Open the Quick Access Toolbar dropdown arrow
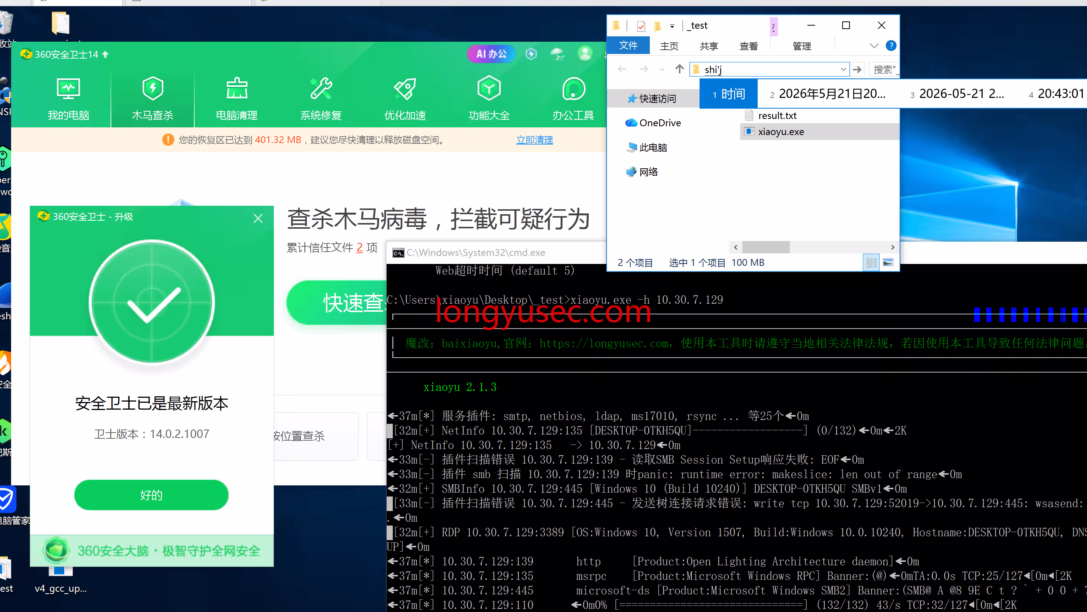The image size is (1087, 612). tap(672, 26)
